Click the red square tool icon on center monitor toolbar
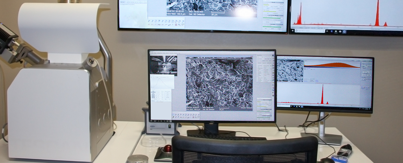The height and width of the screenshot is (163, 403). pos(193,117)
